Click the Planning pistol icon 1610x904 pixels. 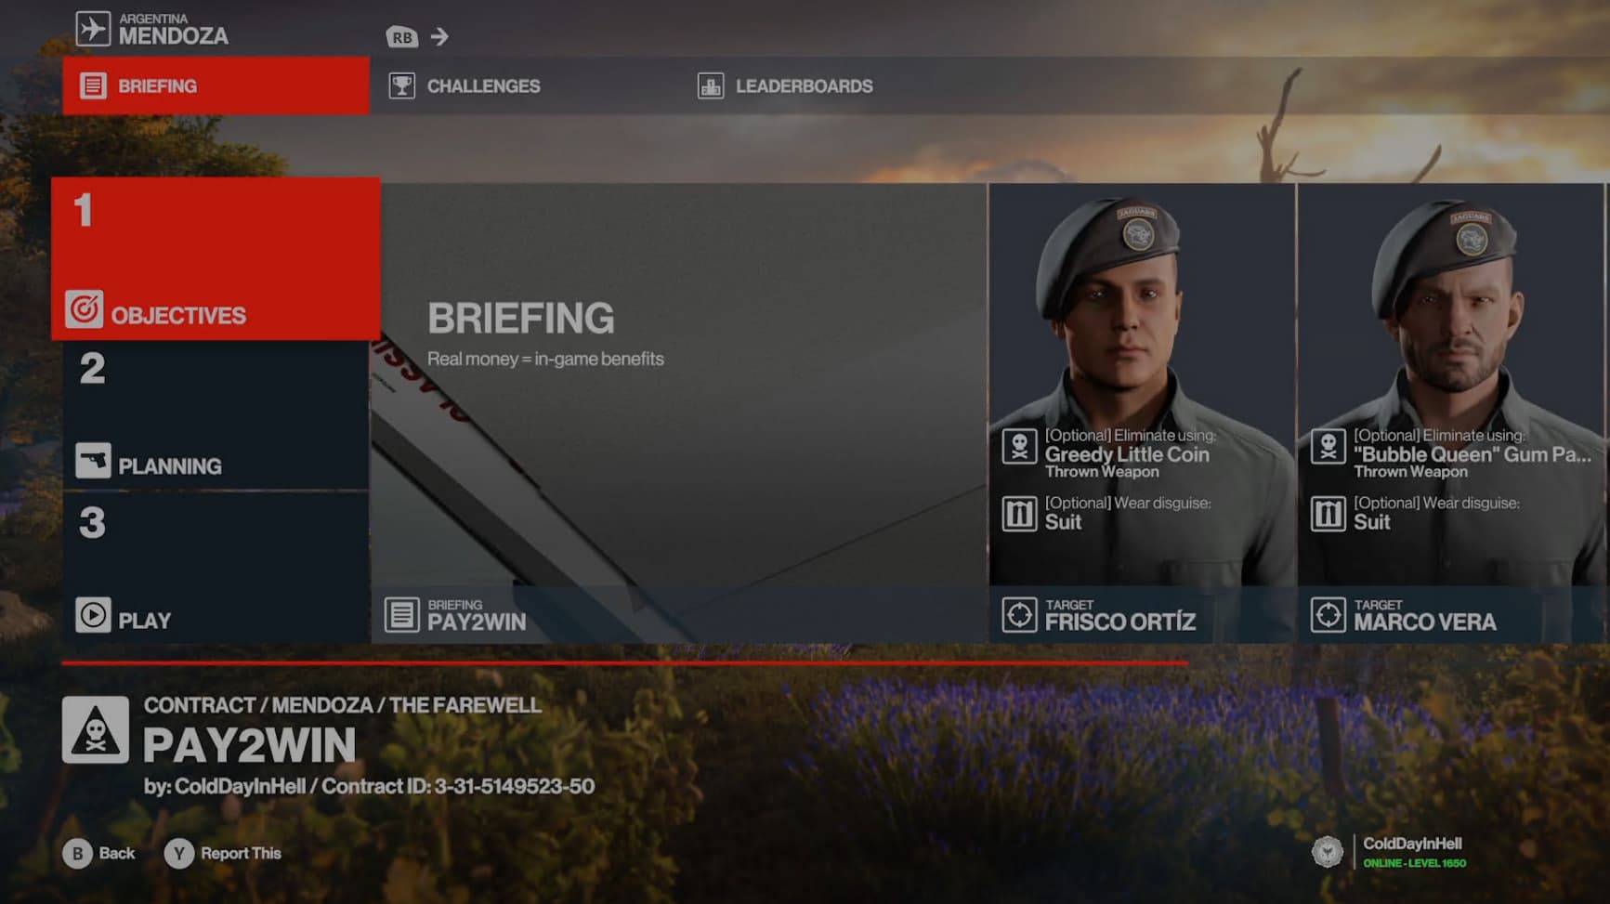point(93,461)
